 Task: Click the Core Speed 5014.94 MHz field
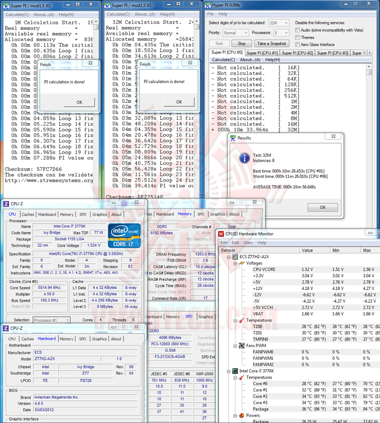[x=49, y=288]
